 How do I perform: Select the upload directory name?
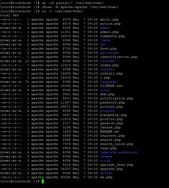click(x=106, y=173)
